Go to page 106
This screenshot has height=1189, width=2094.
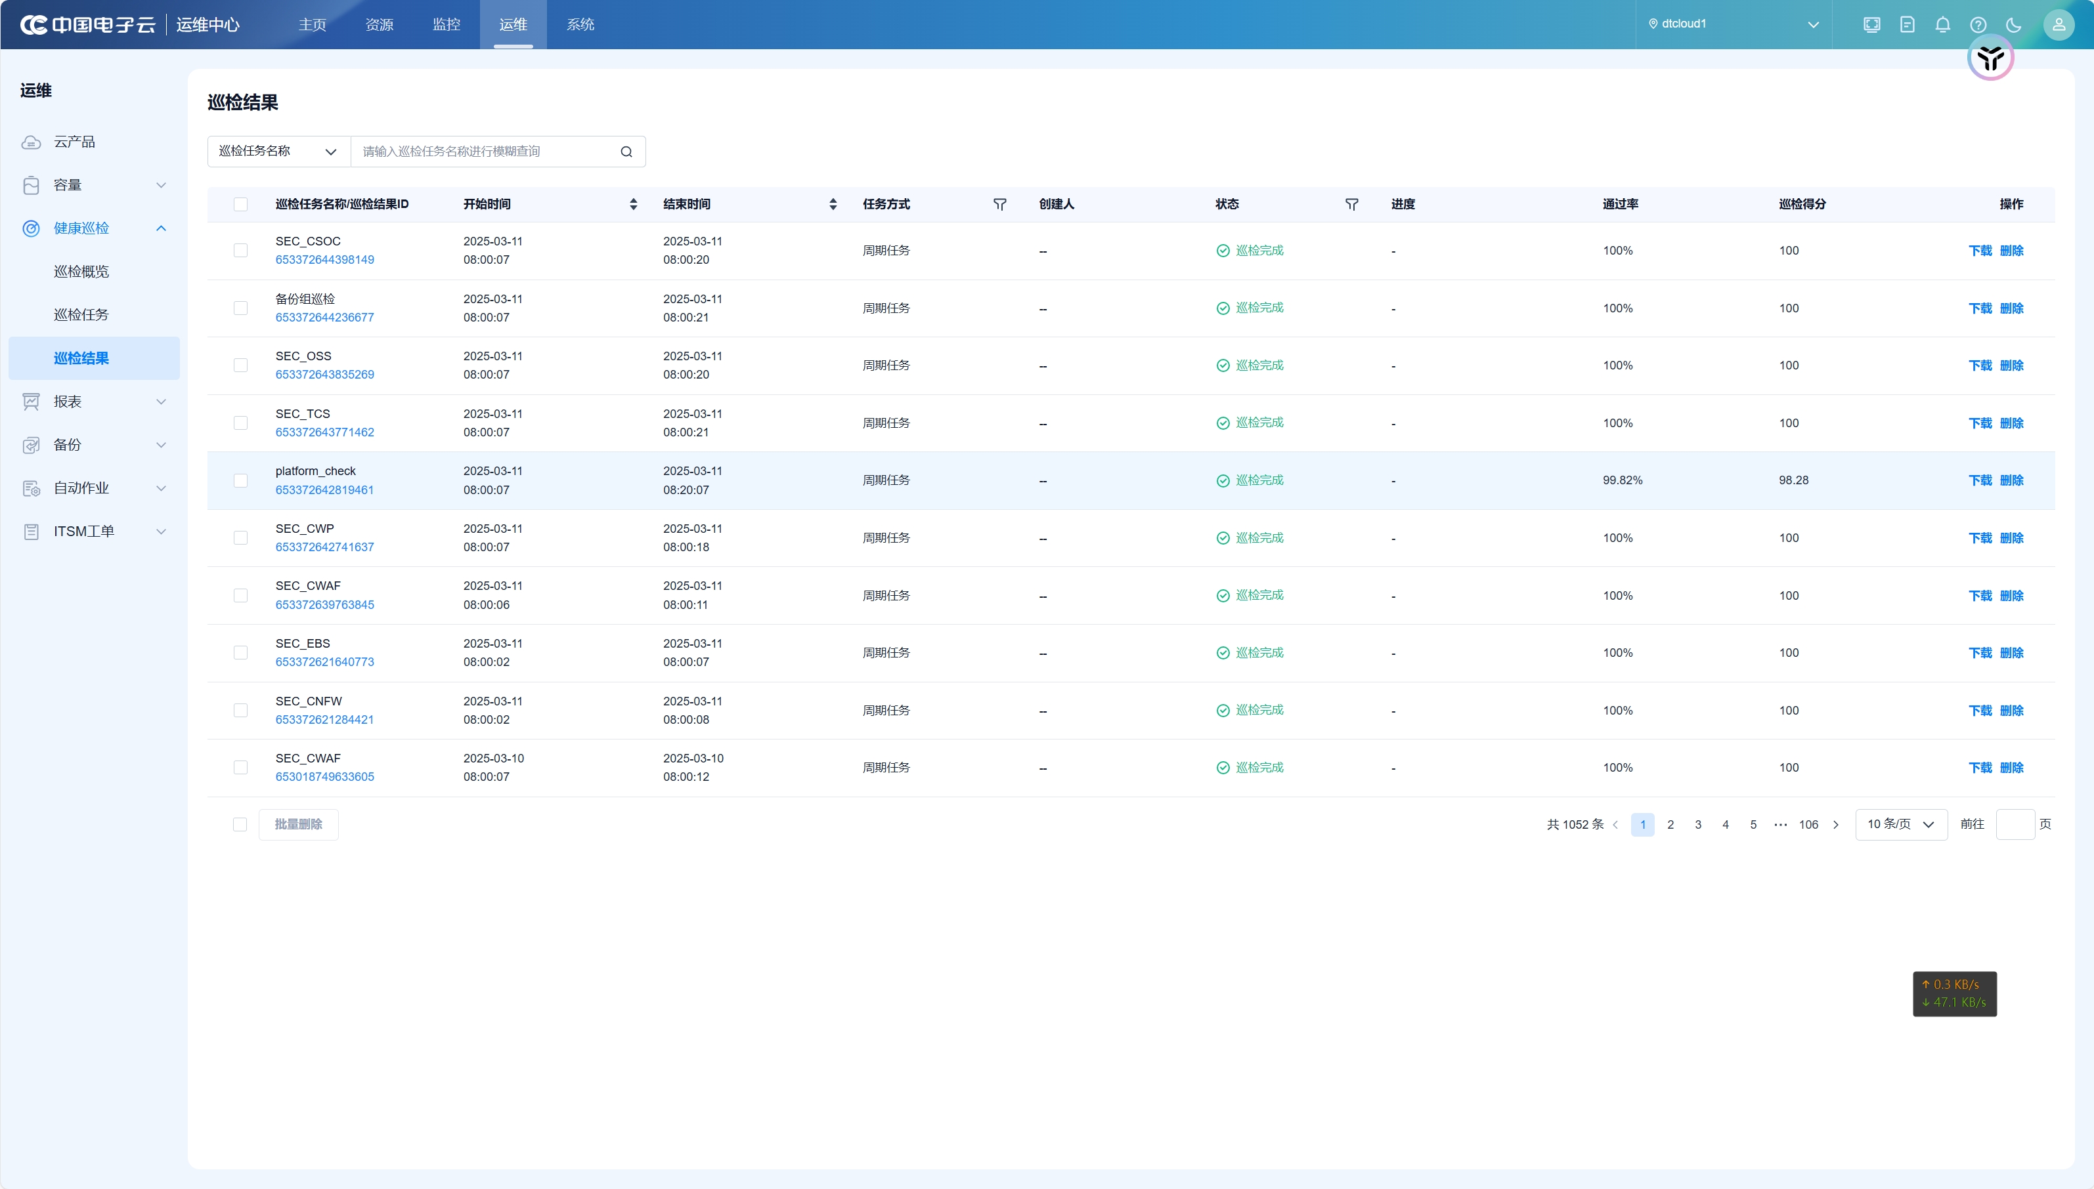(x=1808, y=825)
